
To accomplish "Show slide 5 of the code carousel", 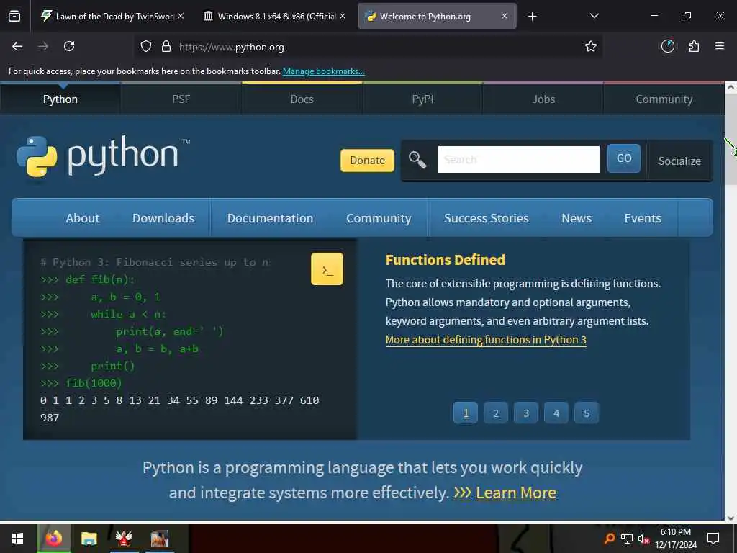I will (x=587, y=413).
